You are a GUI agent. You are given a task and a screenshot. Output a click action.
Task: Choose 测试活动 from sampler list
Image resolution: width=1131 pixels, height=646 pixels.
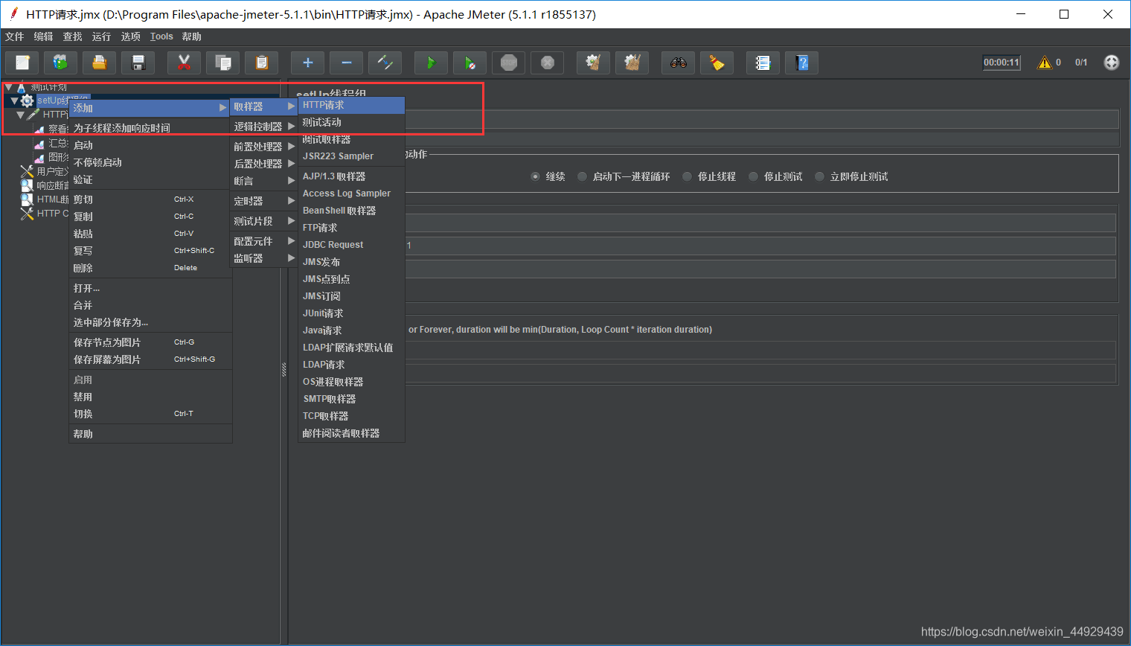click(351, 122)
